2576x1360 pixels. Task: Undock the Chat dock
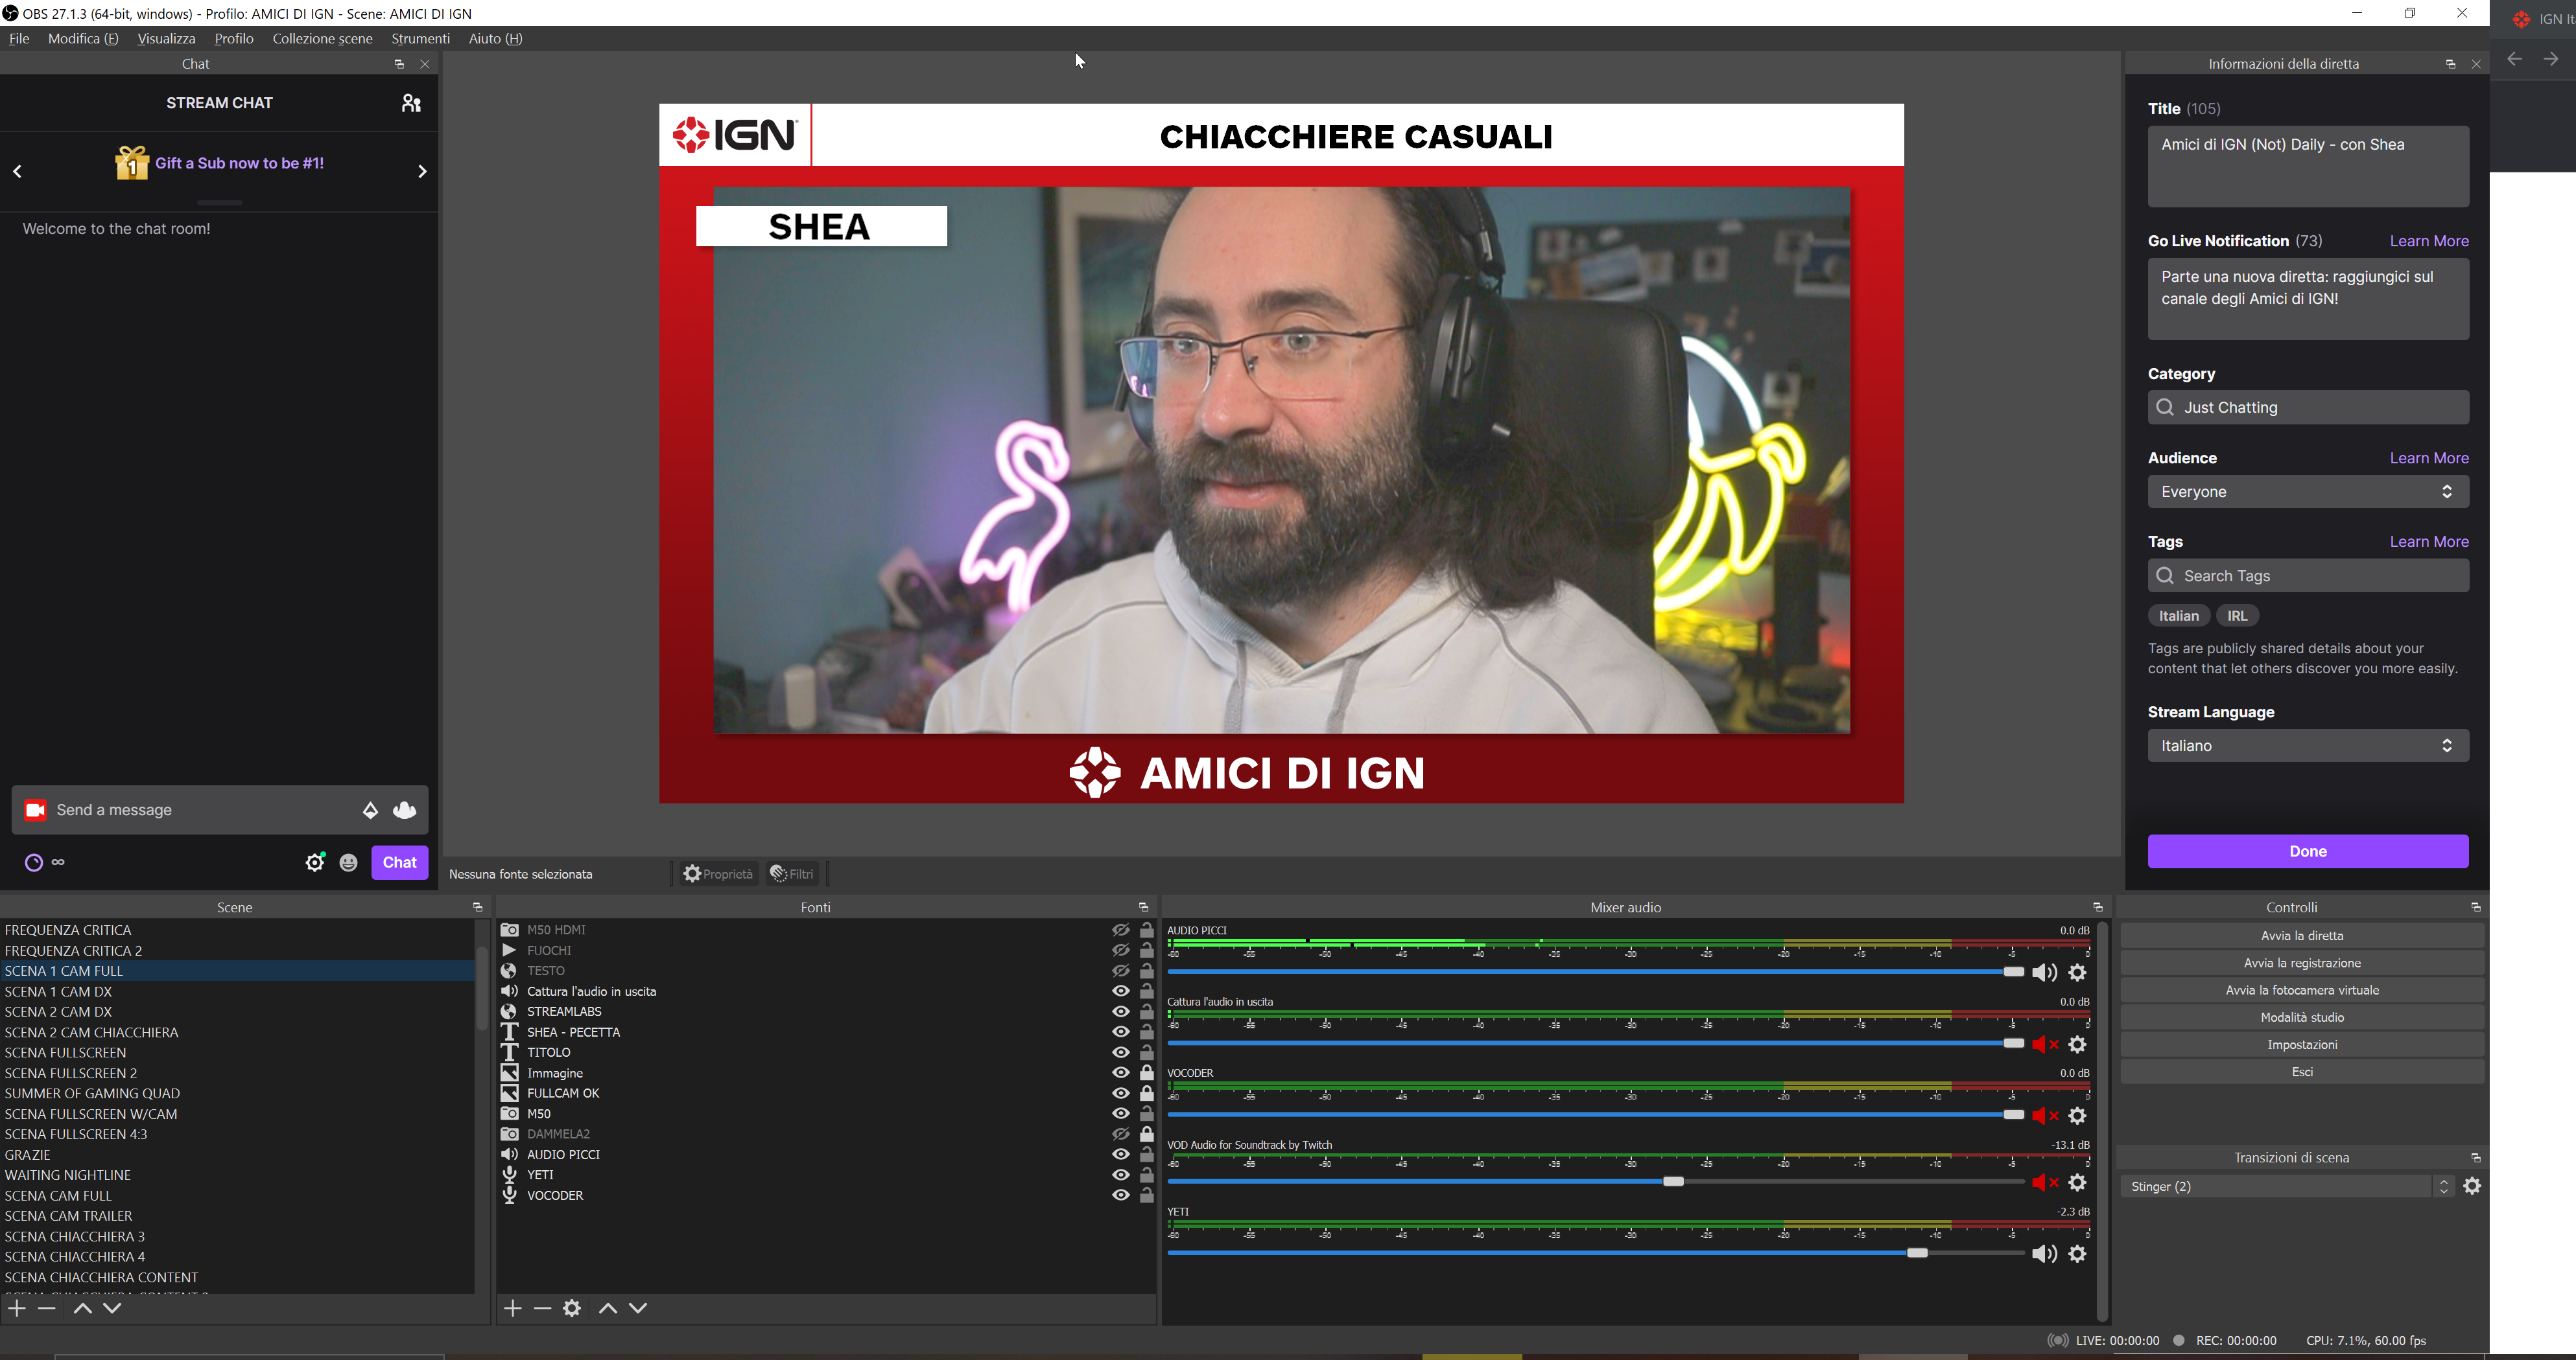(399, 64)
